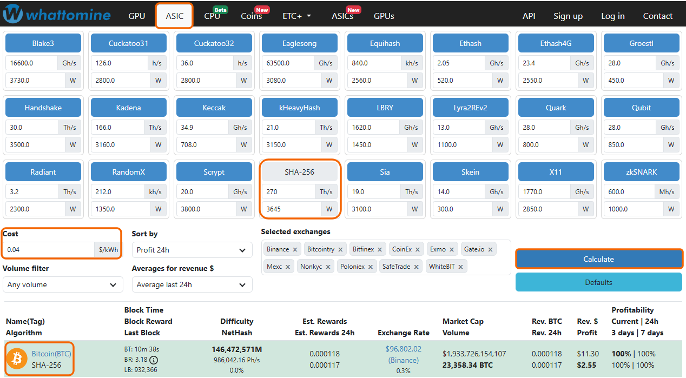The image size is (686, 378).
Task: Open Averages for revenue dropdown
Action: coord(192,284)
